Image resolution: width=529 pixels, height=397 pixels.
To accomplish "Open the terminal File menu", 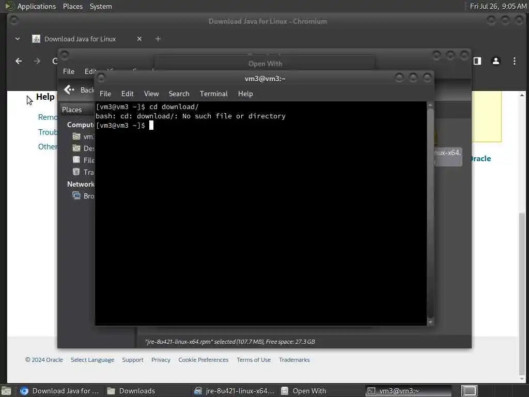I will coord(105,94).
